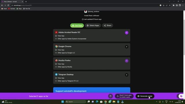Click the Adobe Acrobat Reader app icon
Screen dimensions: 185x104
56,32
